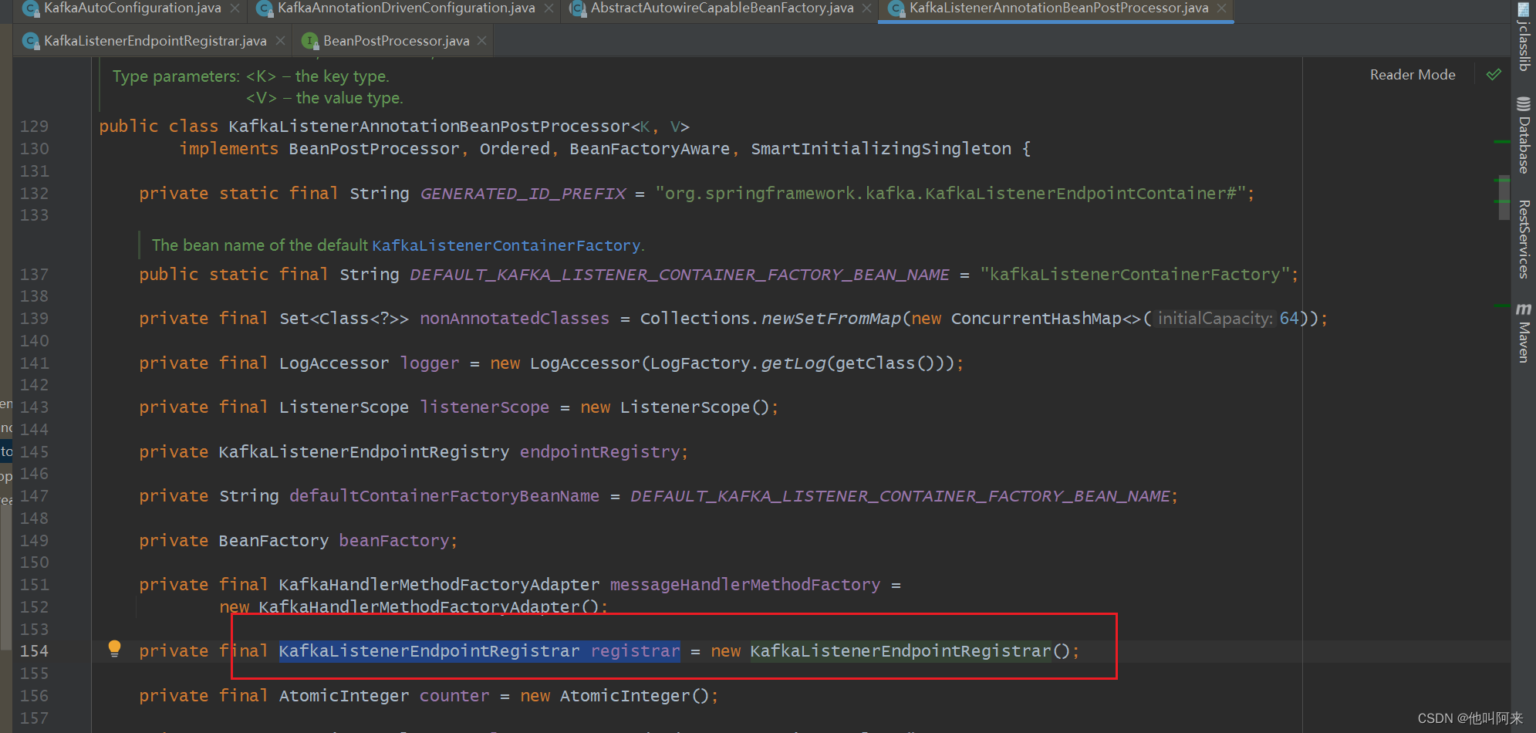Click class icon on KafkaListenerAnnotationBeanPostProcessor tab
This screenshot has height=733, width=1536.
click(x=896, y=8)
